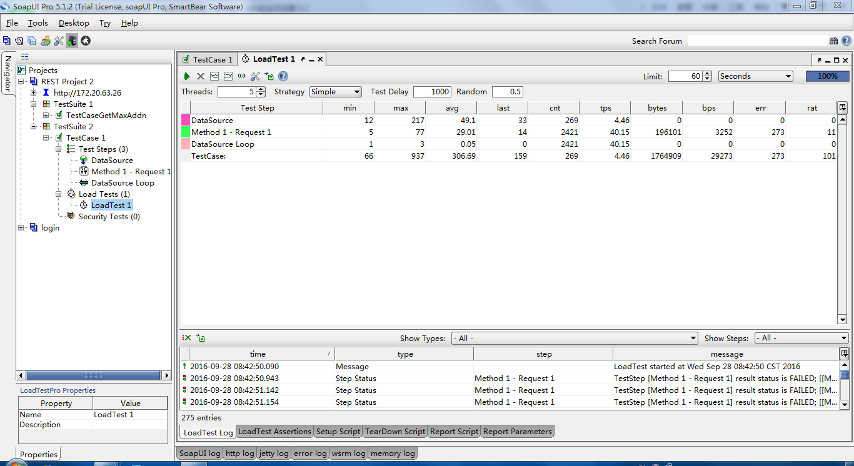
Task: Open the Show Steps dropdown
Action: click(802, 338)
